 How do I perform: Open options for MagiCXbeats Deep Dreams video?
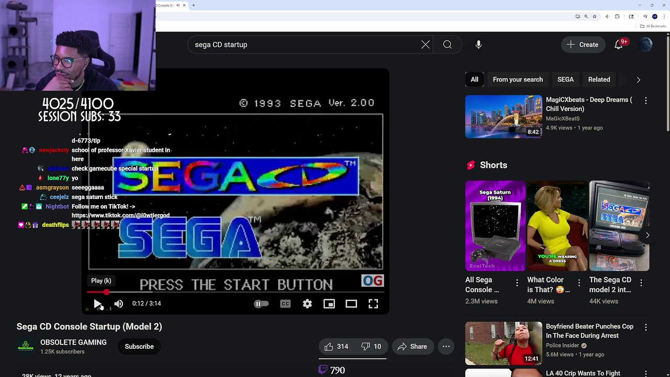tap(645, 101)
